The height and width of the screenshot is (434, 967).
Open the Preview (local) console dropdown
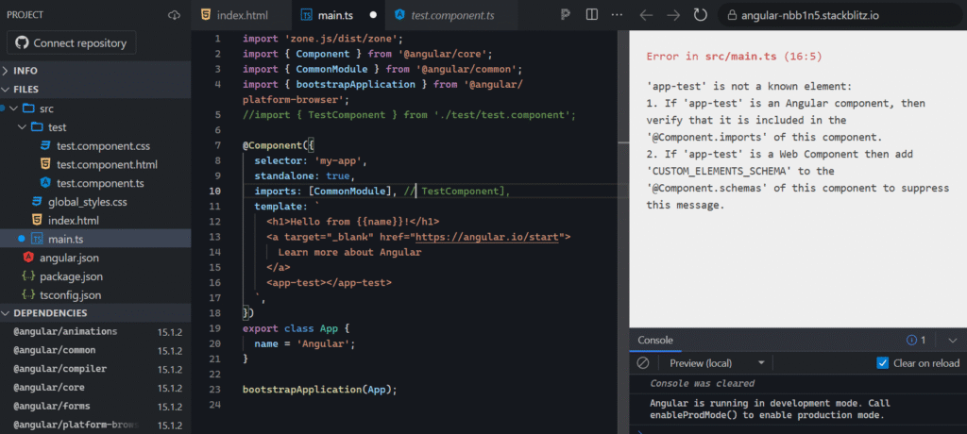(x=718, y=363)
